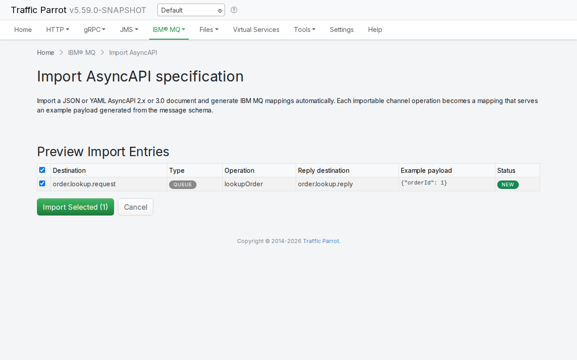Image resolution: width=577 pixels, height=360 pixels.
Task: Go to the Home nav item
Action: 23,30
